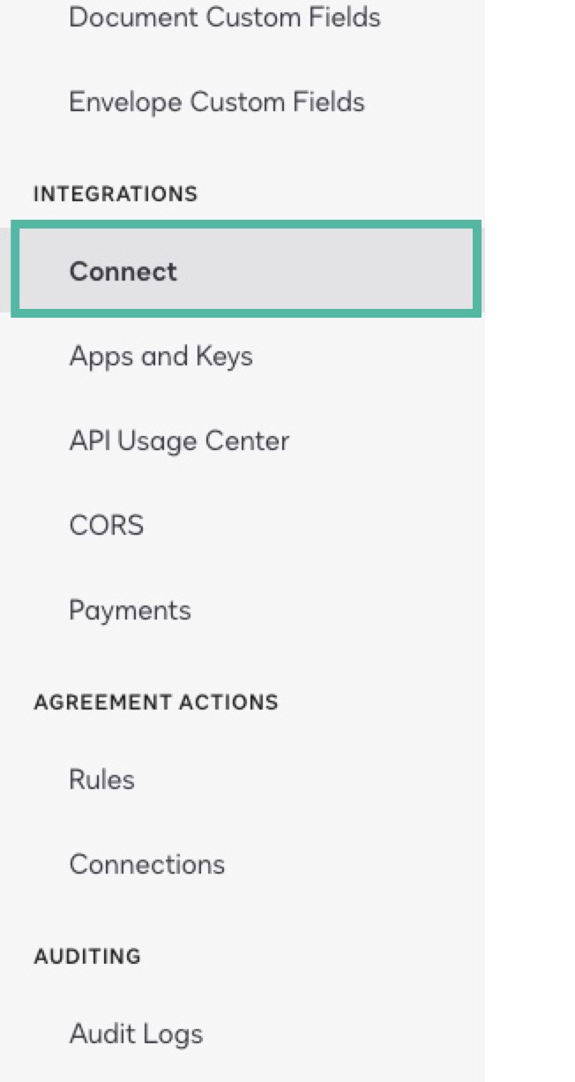Screen dimensions: 575x1082
Task: Click the Integrations section header
Action: [x=116, y=194]
